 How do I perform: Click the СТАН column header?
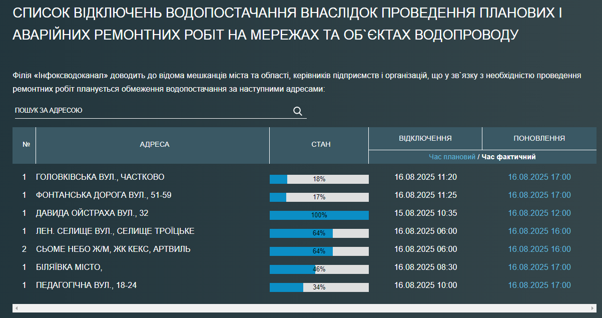pyautogui.click(x=321, y=145)
